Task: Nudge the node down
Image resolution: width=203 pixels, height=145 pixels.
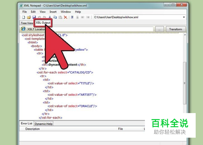Action: [x=77, y=17]
